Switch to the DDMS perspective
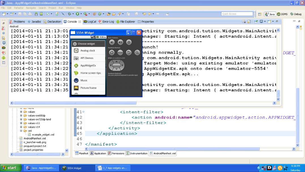 point(282,14)
